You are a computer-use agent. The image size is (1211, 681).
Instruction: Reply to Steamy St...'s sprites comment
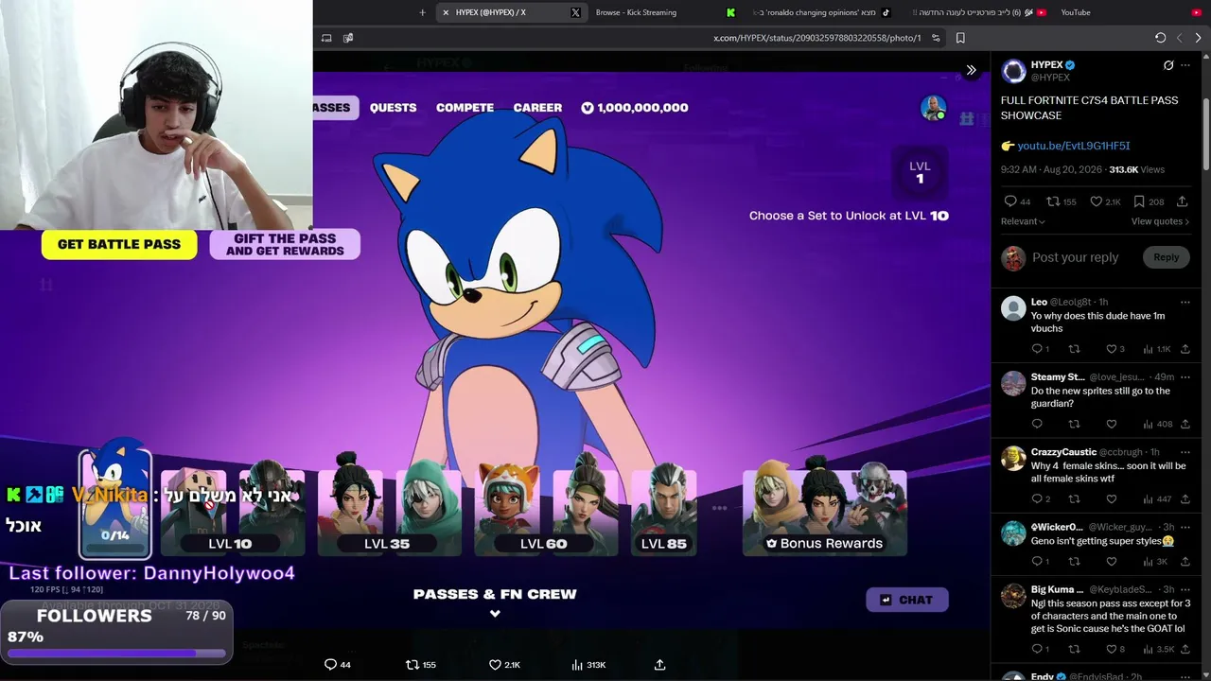(x=1037, y=424)
